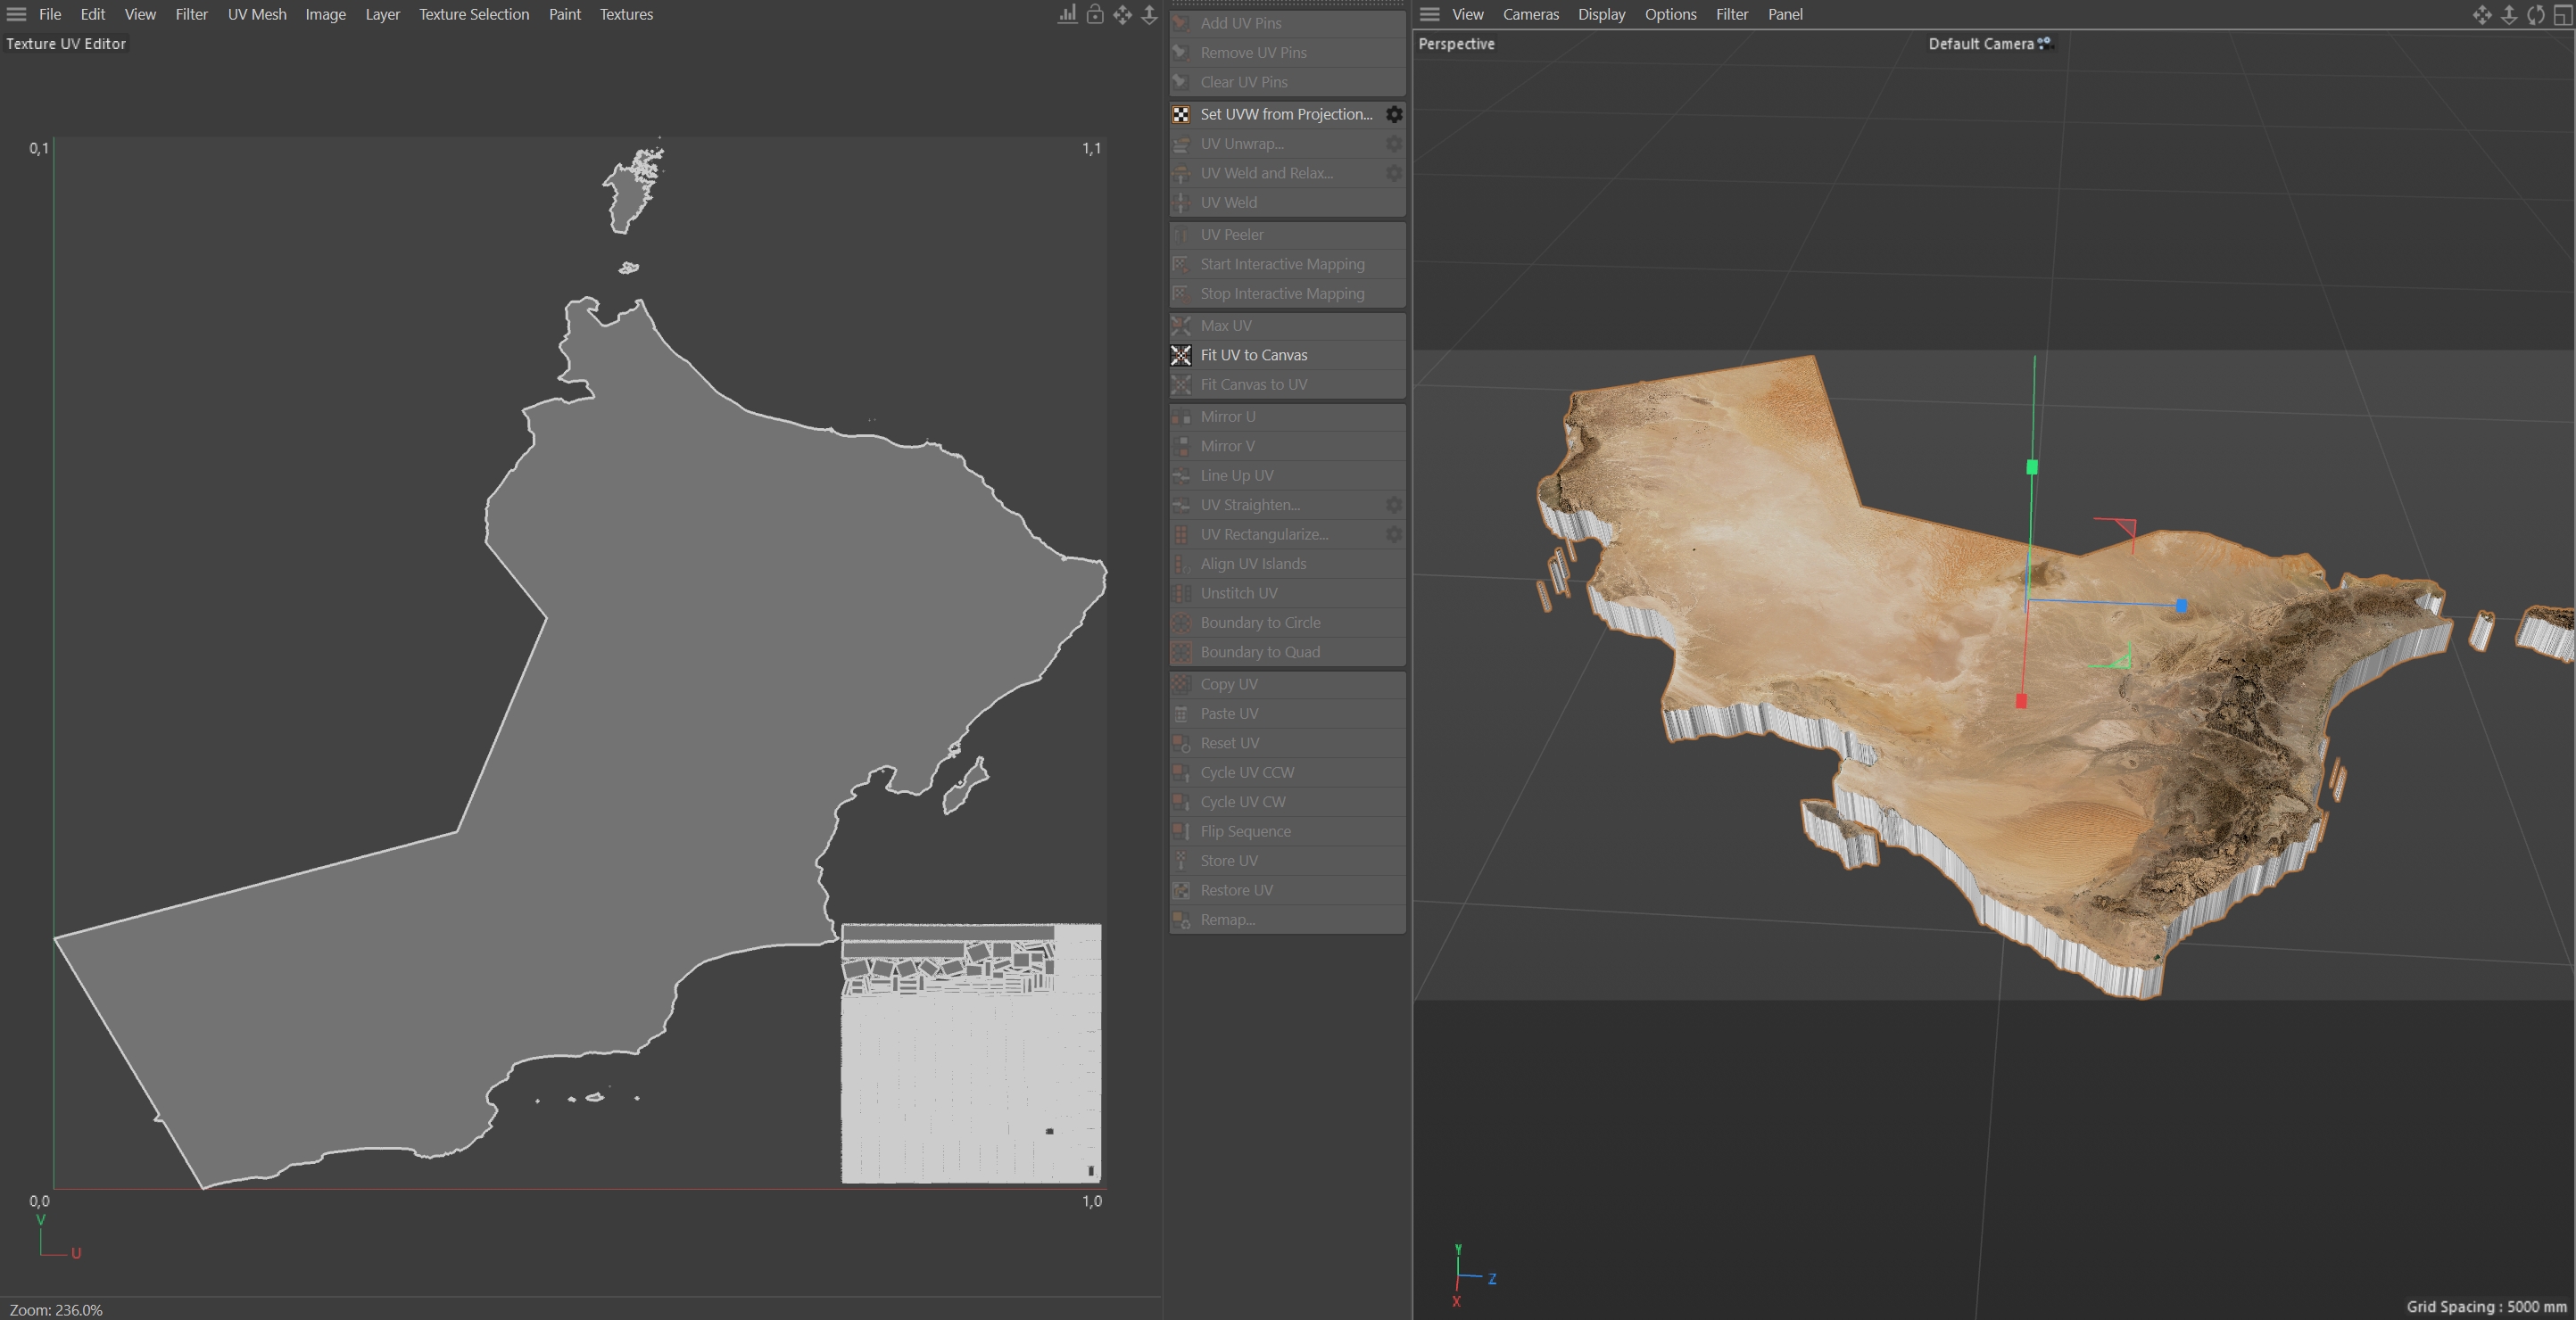This screenshot has height=1320, width=2576.
Task: Click the Fit UV to Canvas command
Action: [x=1254, y=355]
